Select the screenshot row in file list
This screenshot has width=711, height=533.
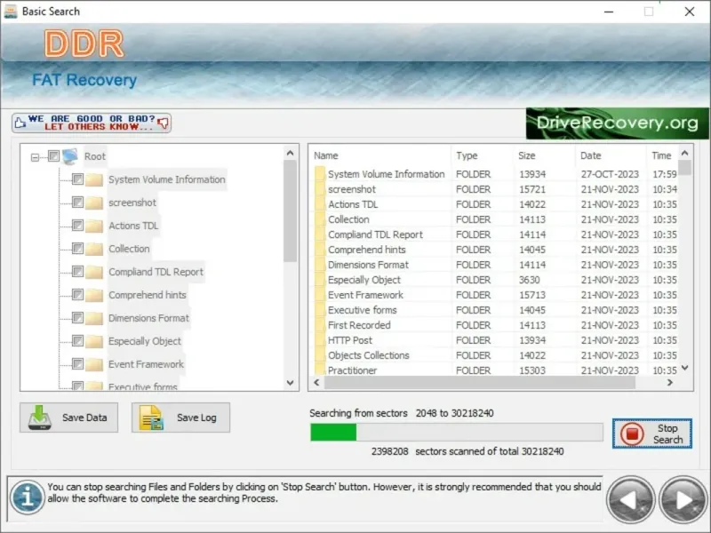pos(494,189)
